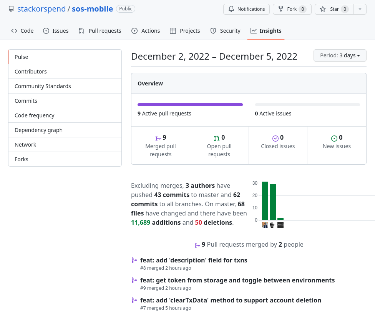Image resolution: width=375 pixels, height=314 pixels.
Task: Click the Notifications bell icon
Action: click(x=231, y=9)
